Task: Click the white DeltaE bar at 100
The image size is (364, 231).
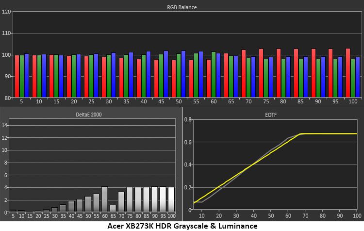Action: pyautogui.click(x=171, y=199)
